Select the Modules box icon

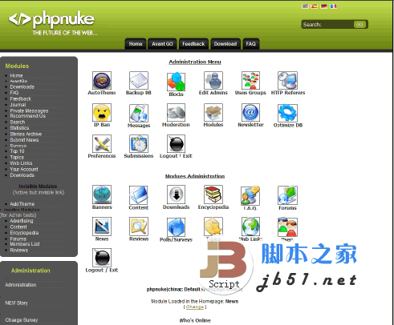213,113
